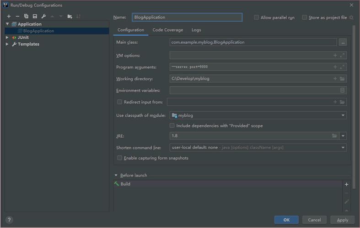Copy the selected configuration

(x=26, y=16)
